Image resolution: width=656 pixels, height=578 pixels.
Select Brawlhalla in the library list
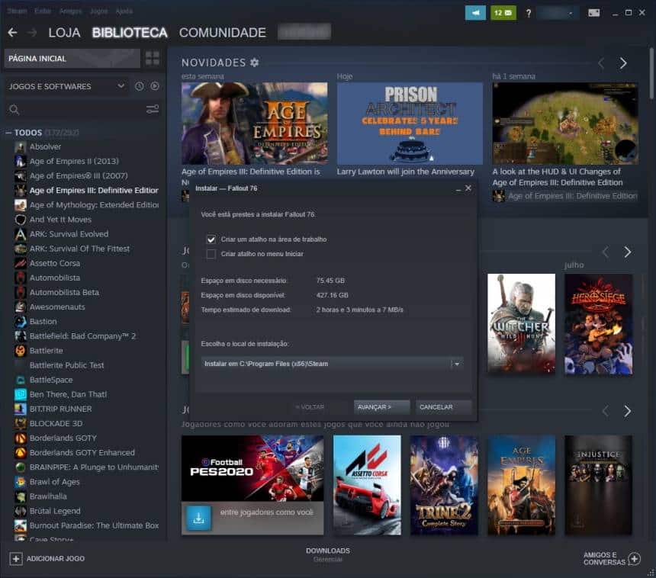click(48, 496)
